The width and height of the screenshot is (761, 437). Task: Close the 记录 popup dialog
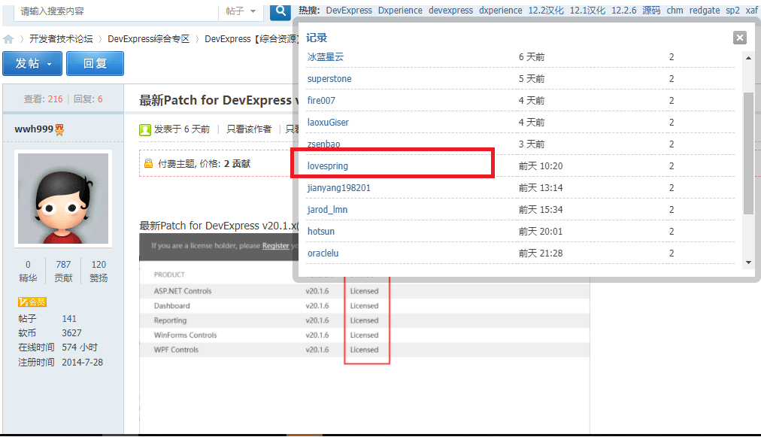[740, 38]
